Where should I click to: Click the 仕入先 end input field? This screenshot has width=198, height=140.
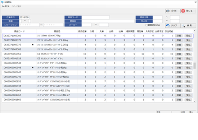(x=175, y=21)
